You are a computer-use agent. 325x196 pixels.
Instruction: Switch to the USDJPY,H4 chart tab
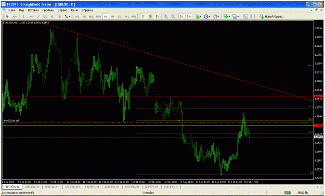pyautogui.click(x=92, y=187)
